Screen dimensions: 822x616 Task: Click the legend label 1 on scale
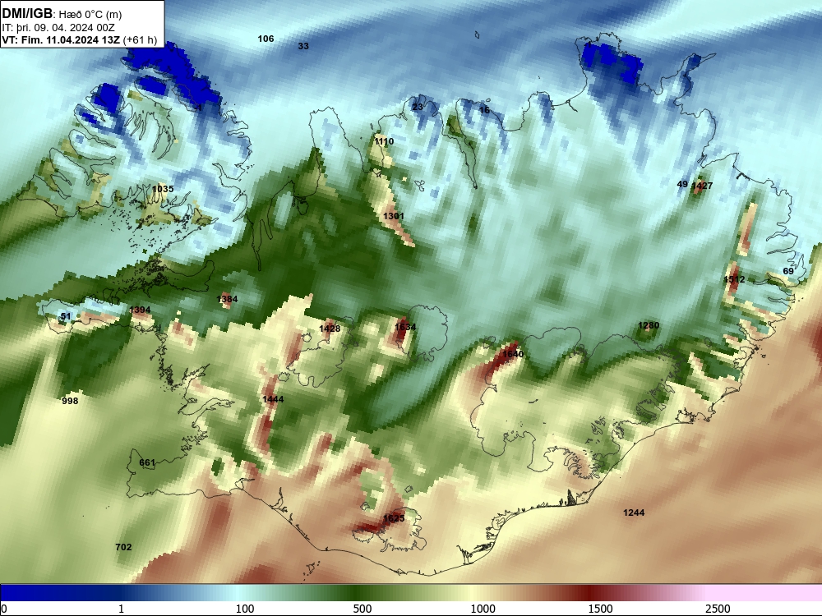click(x=121, y=609)
